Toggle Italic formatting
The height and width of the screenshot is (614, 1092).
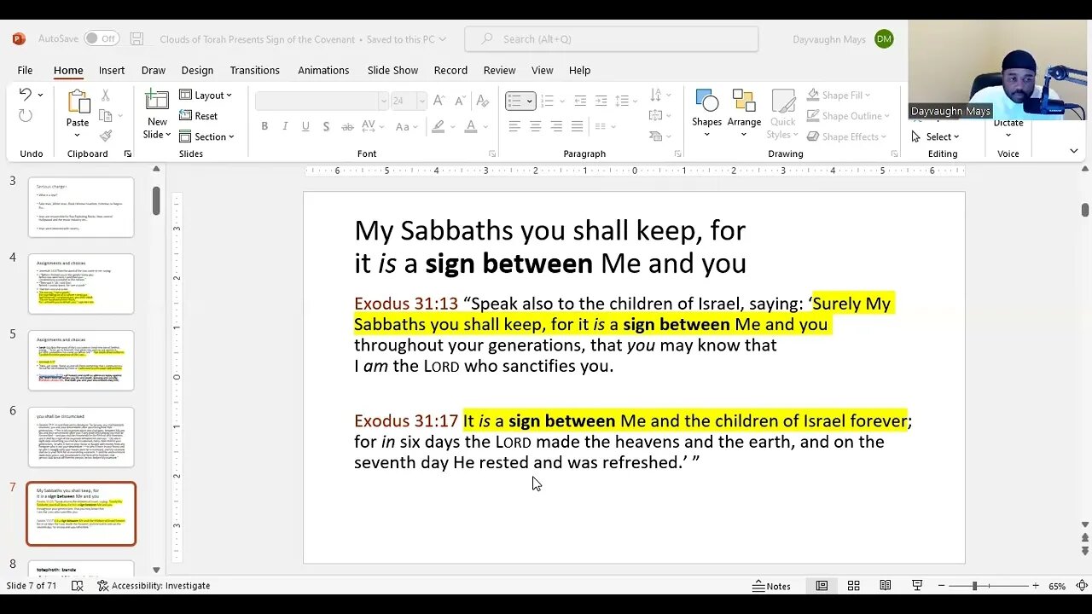click(285, 126)
